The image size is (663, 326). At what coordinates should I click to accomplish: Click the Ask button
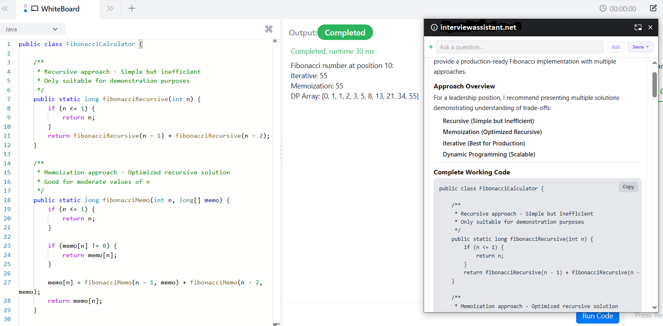[x=616, y=47]
